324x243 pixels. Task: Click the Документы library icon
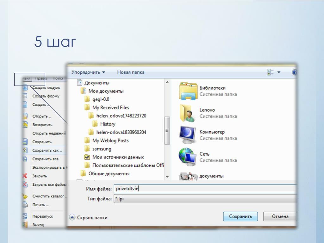point(80,83)
